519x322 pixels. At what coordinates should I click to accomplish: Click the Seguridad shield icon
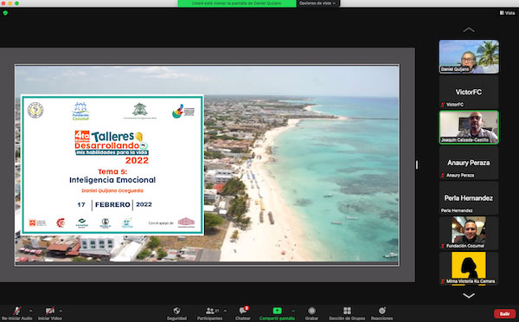tap(176, 311)
